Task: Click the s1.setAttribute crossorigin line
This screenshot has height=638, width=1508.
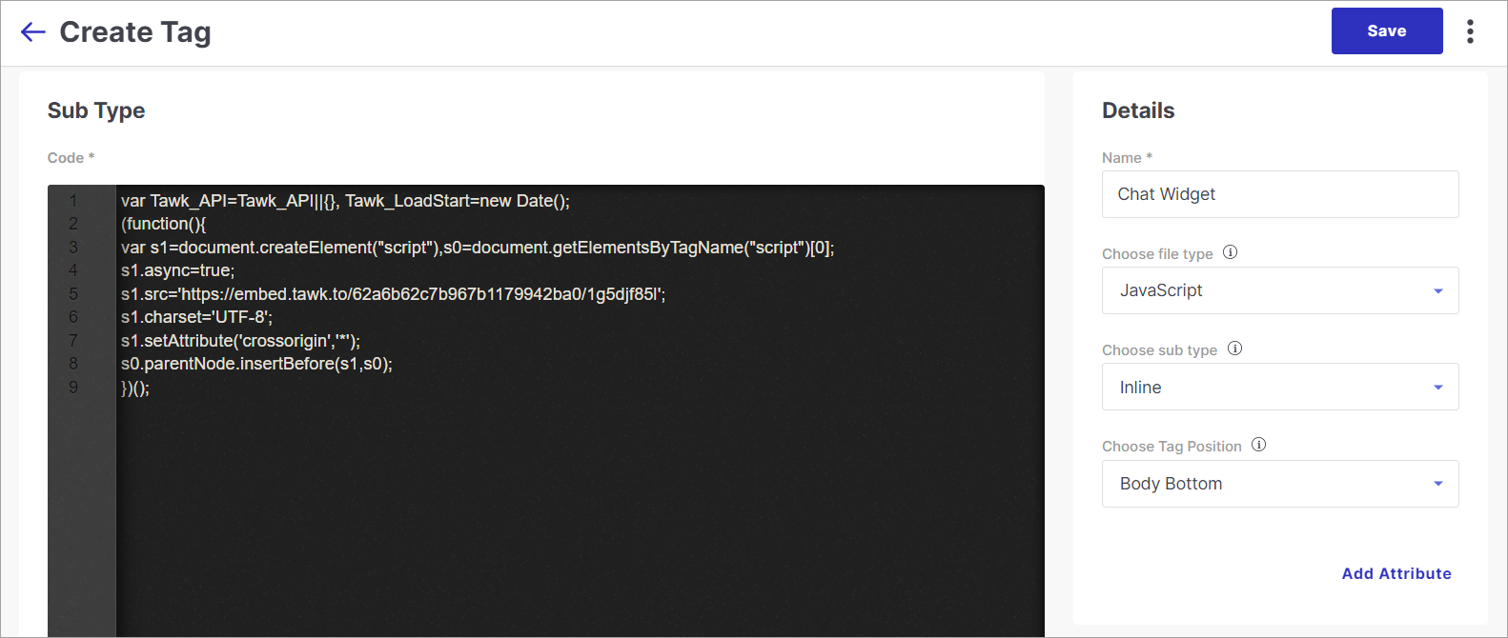Action: click(240, 341)
